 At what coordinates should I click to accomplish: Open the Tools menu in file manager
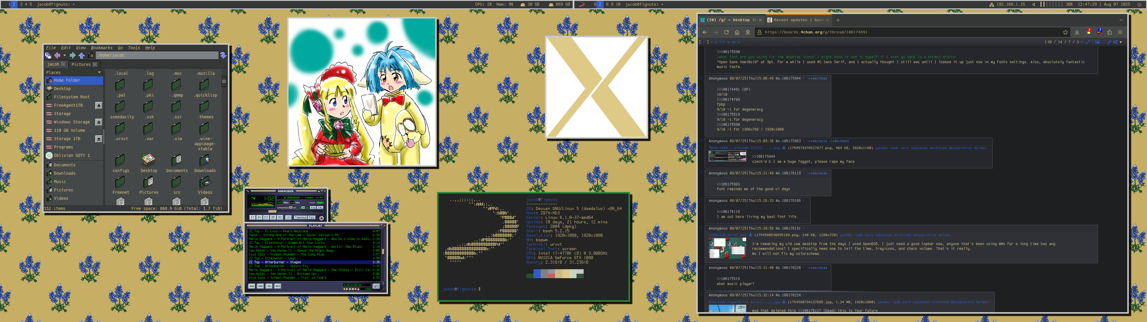point(134,48)
